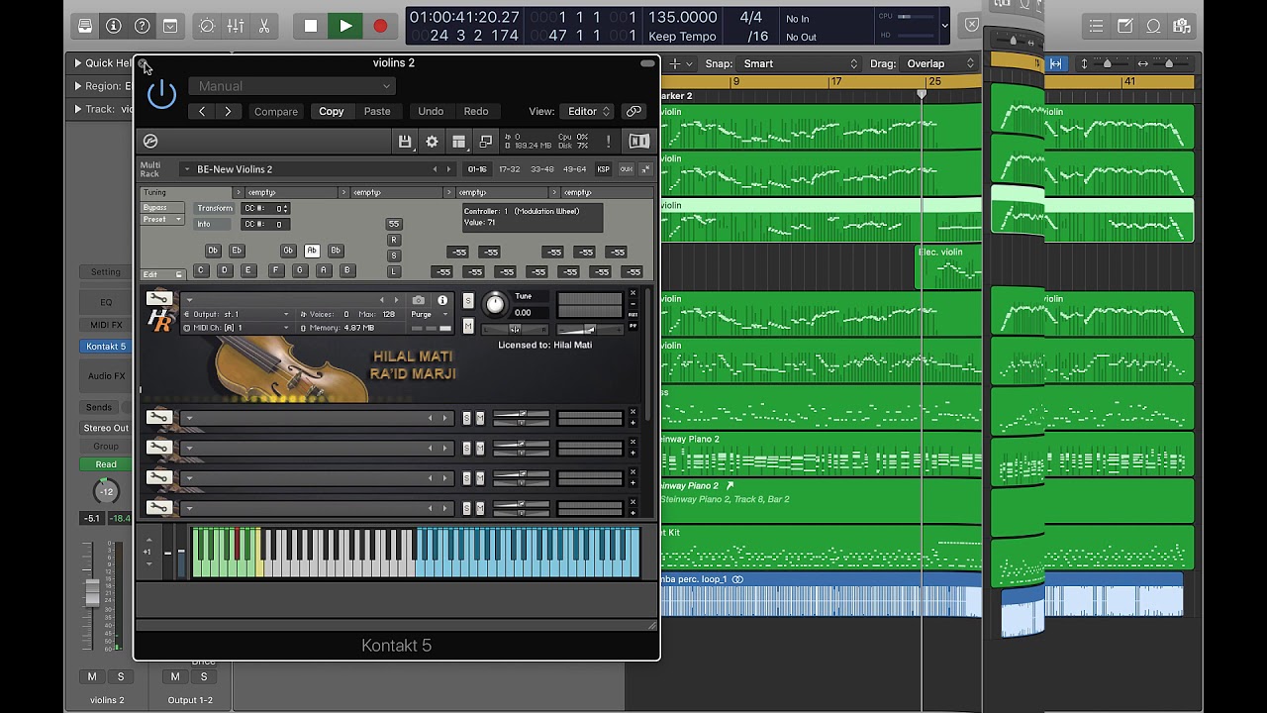
Task: Enable recording with the red Record button
Action: [x=380, y=26]
